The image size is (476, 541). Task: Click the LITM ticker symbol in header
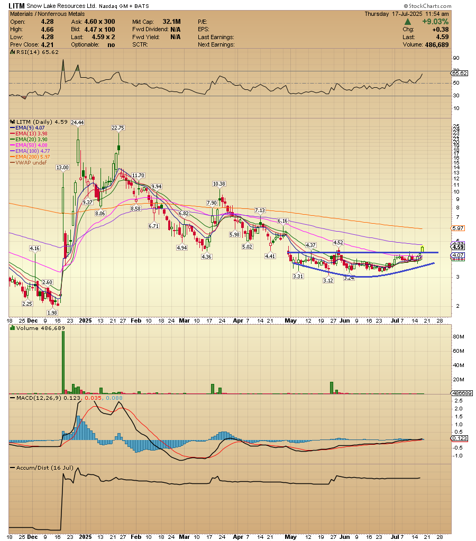pyautogui.click(x=16, y=6)
